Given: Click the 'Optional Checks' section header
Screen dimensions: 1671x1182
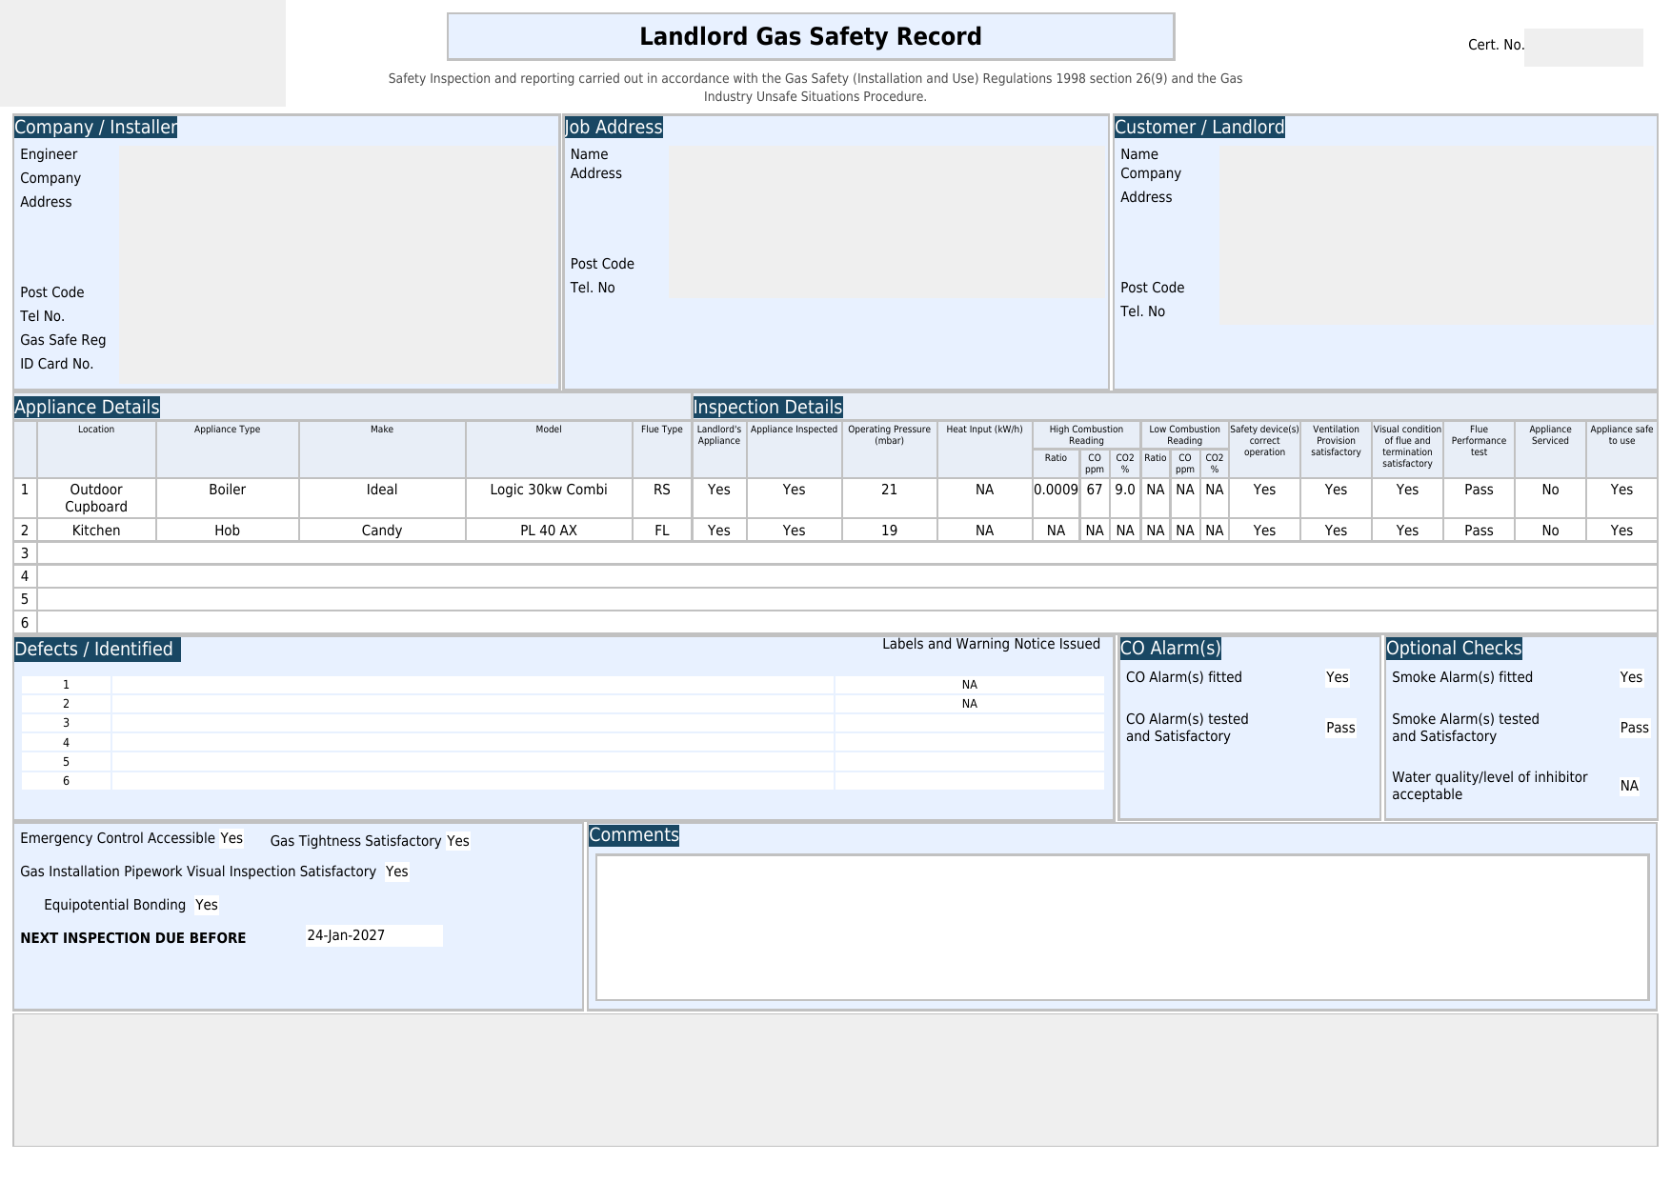Looking at the screenshot, I should click(x=1454, y=649).
